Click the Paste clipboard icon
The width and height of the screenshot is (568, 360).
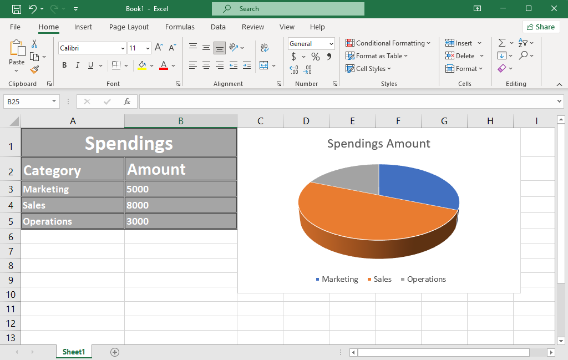[x=17, y=48]
